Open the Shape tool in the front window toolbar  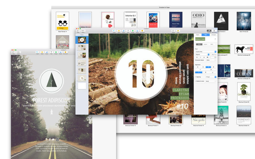point(133,31)
